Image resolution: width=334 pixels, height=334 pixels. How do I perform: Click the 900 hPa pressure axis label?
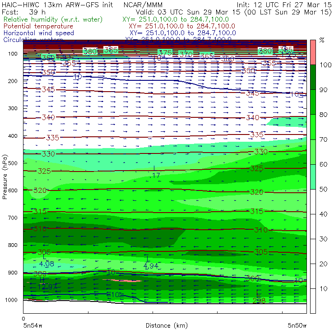tap(13, 273)
